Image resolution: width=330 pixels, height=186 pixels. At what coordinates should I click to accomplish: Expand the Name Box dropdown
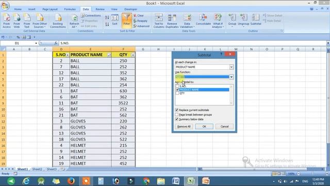pyautogui.click(x=36, y=43)
